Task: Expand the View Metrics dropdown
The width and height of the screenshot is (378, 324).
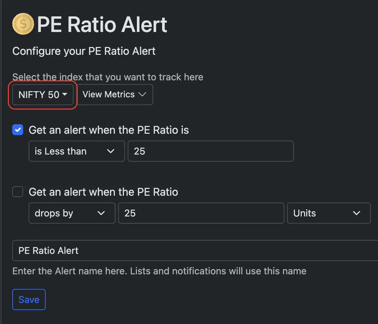Action: point(115,94)
